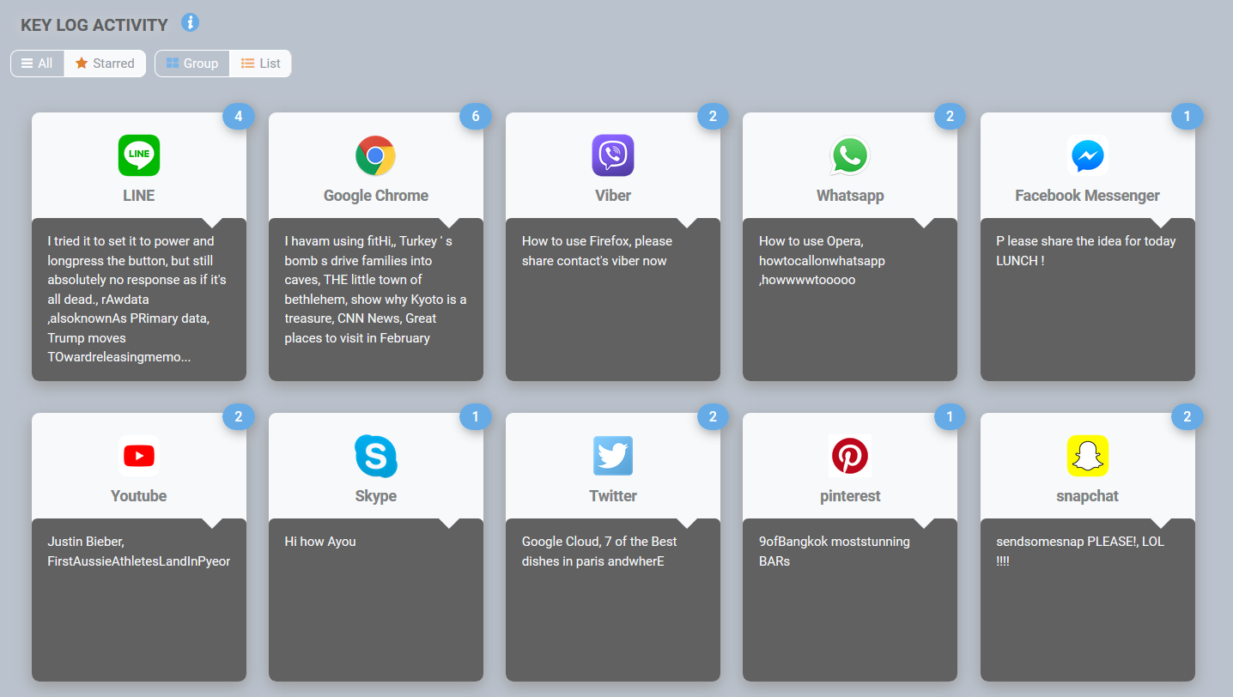Open the Youtube card title
This screenshot has width=1233, height=697.
(139, 496)
